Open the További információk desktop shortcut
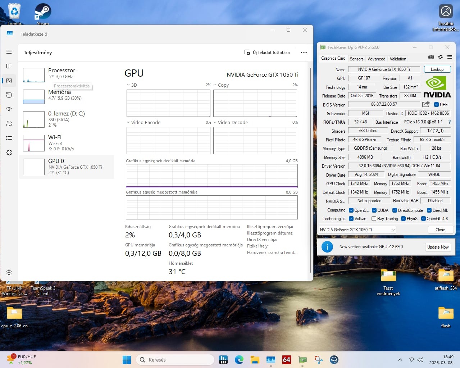This screenshot has width=460, height=368. (446, 18)
